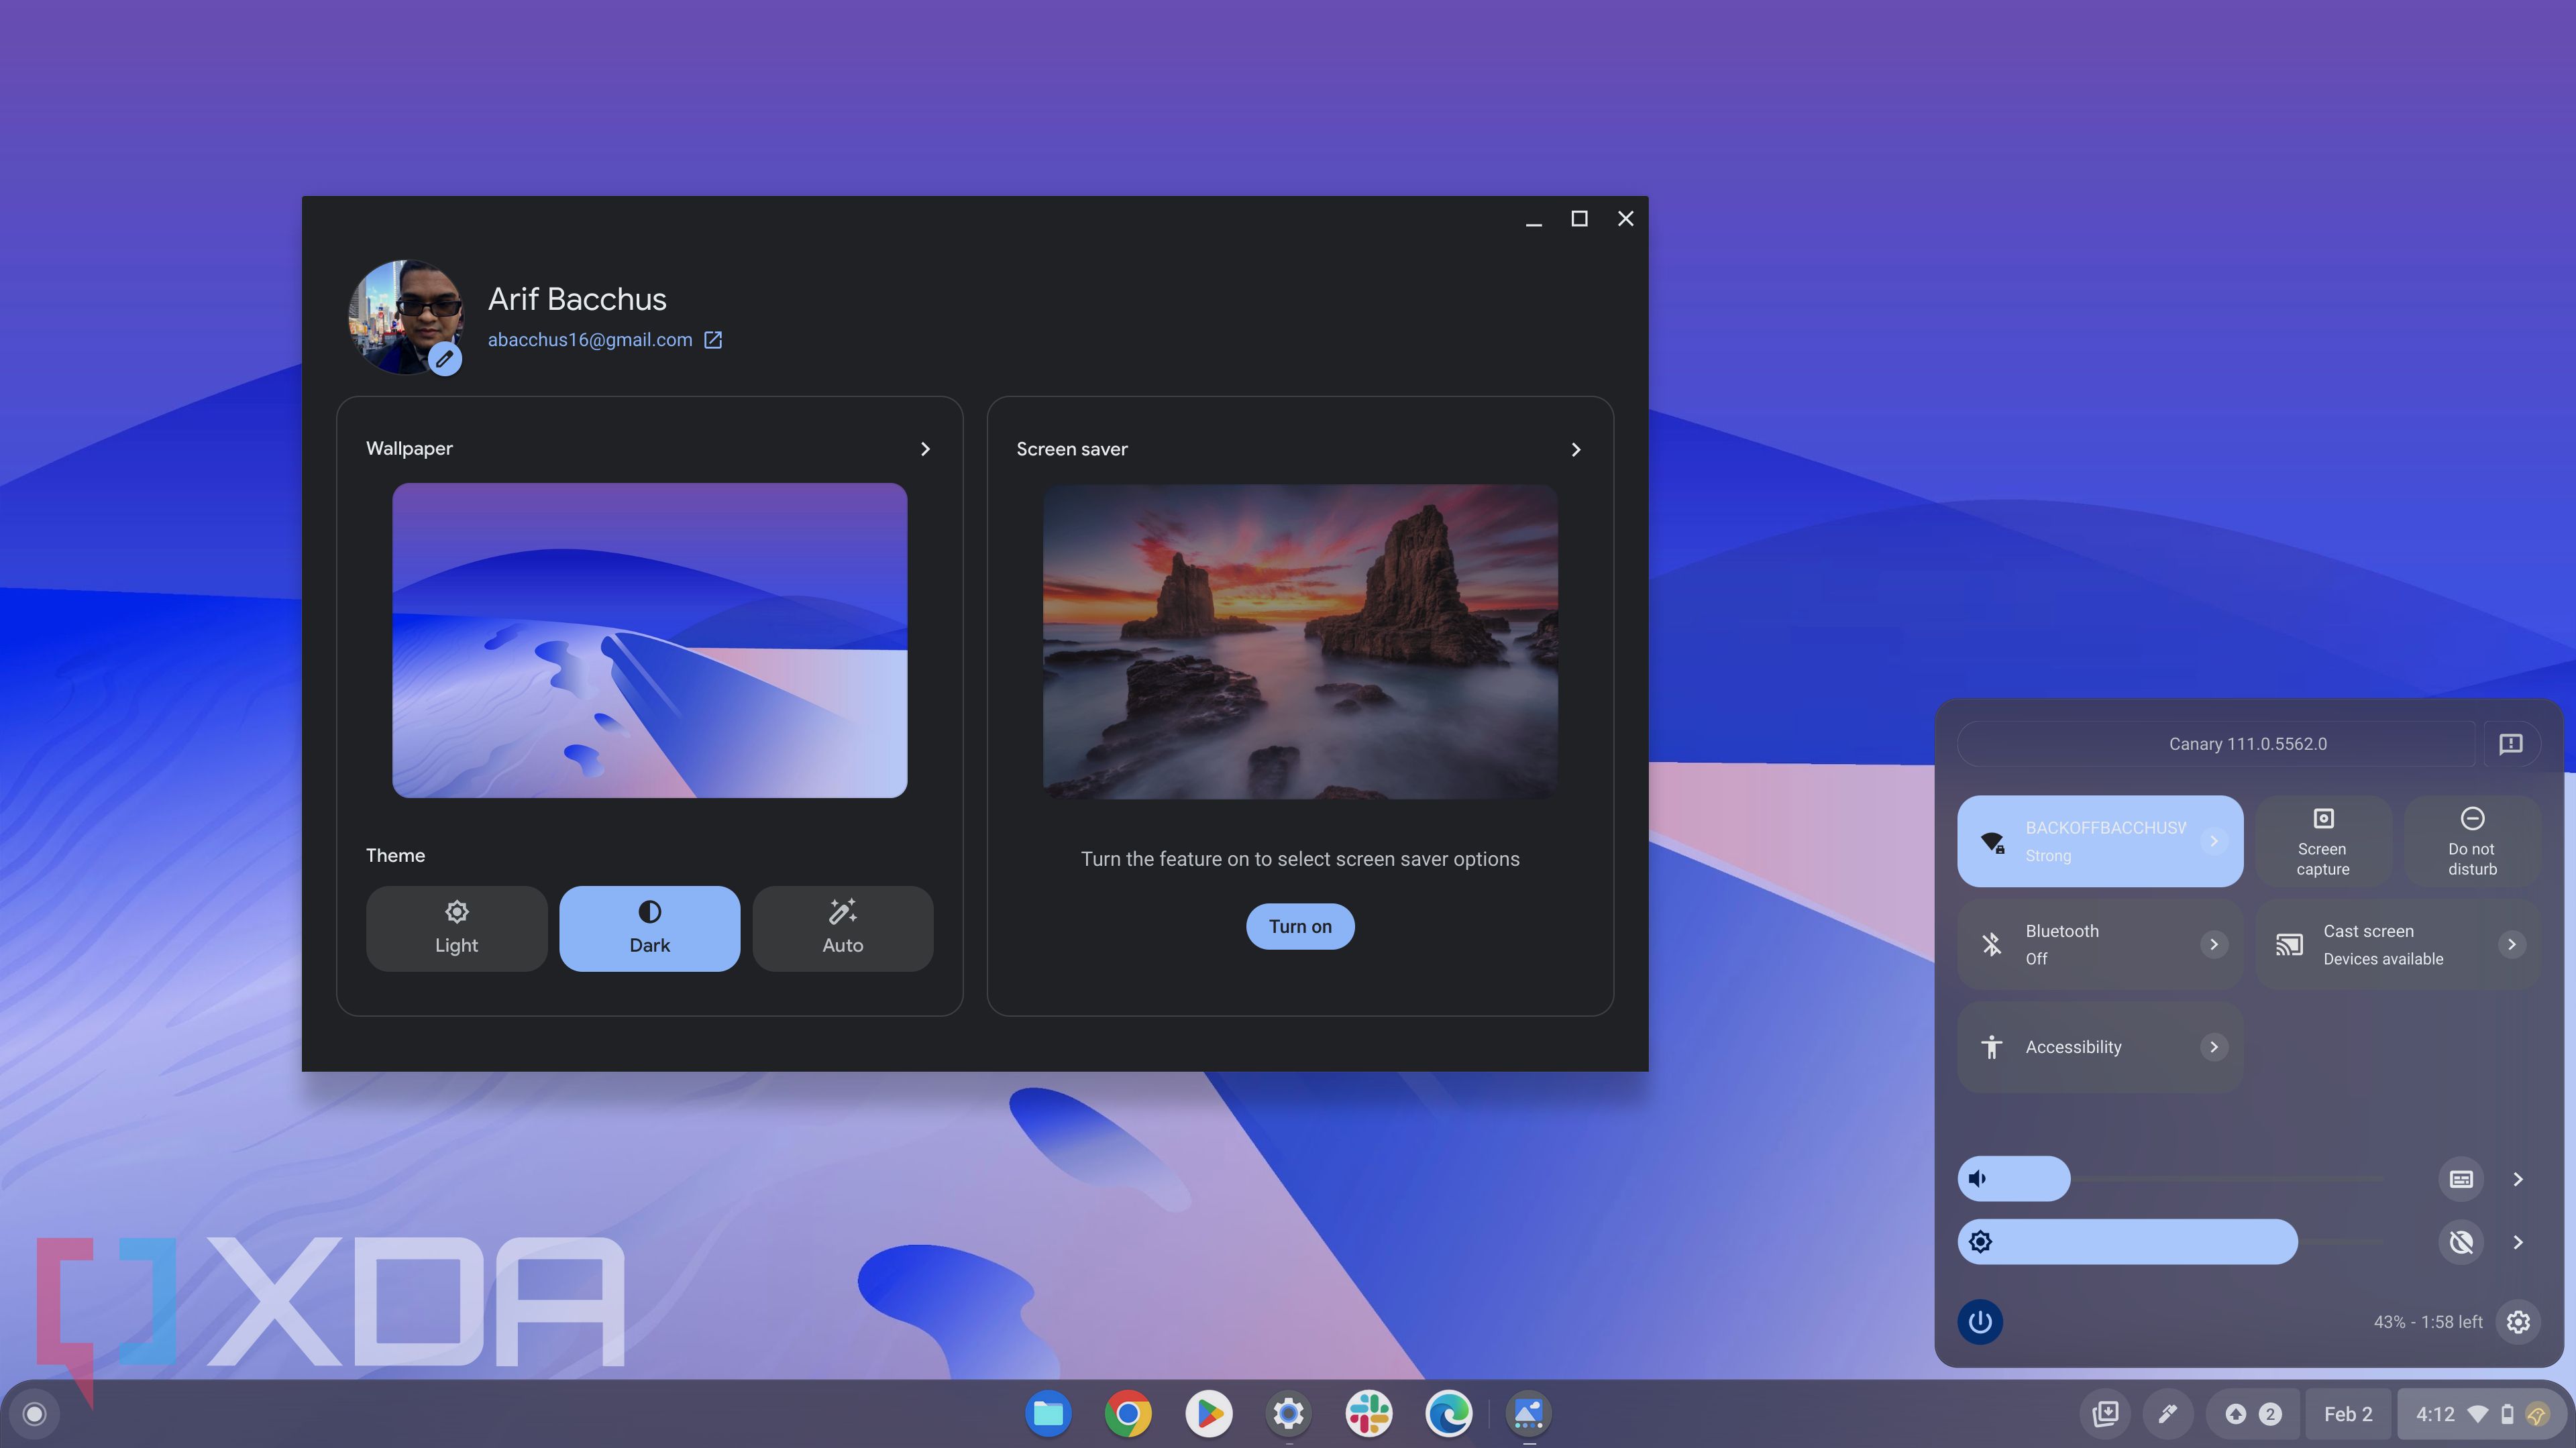Screen dimensions: 2576x1448
Task: Open quick settings gear icon
Action: click(x=2518, y=1321)
